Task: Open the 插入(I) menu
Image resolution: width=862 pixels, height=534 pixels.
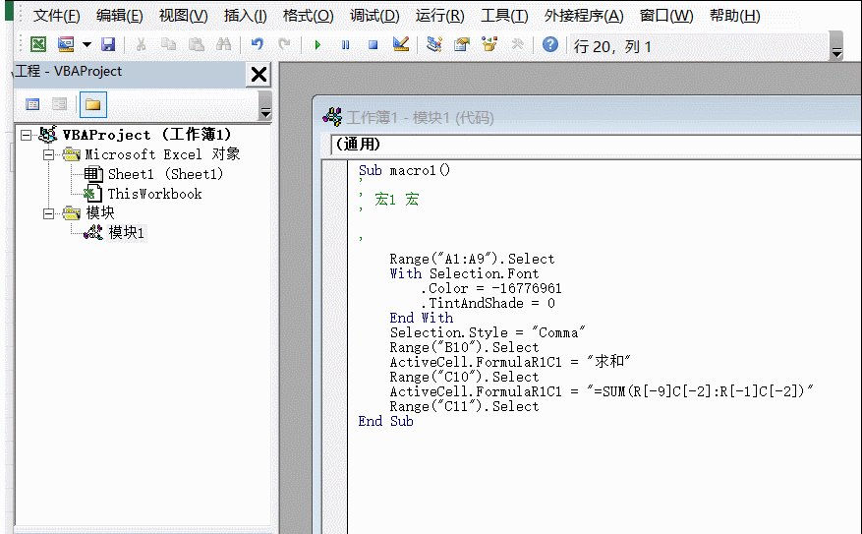Action: pos(245,16)
